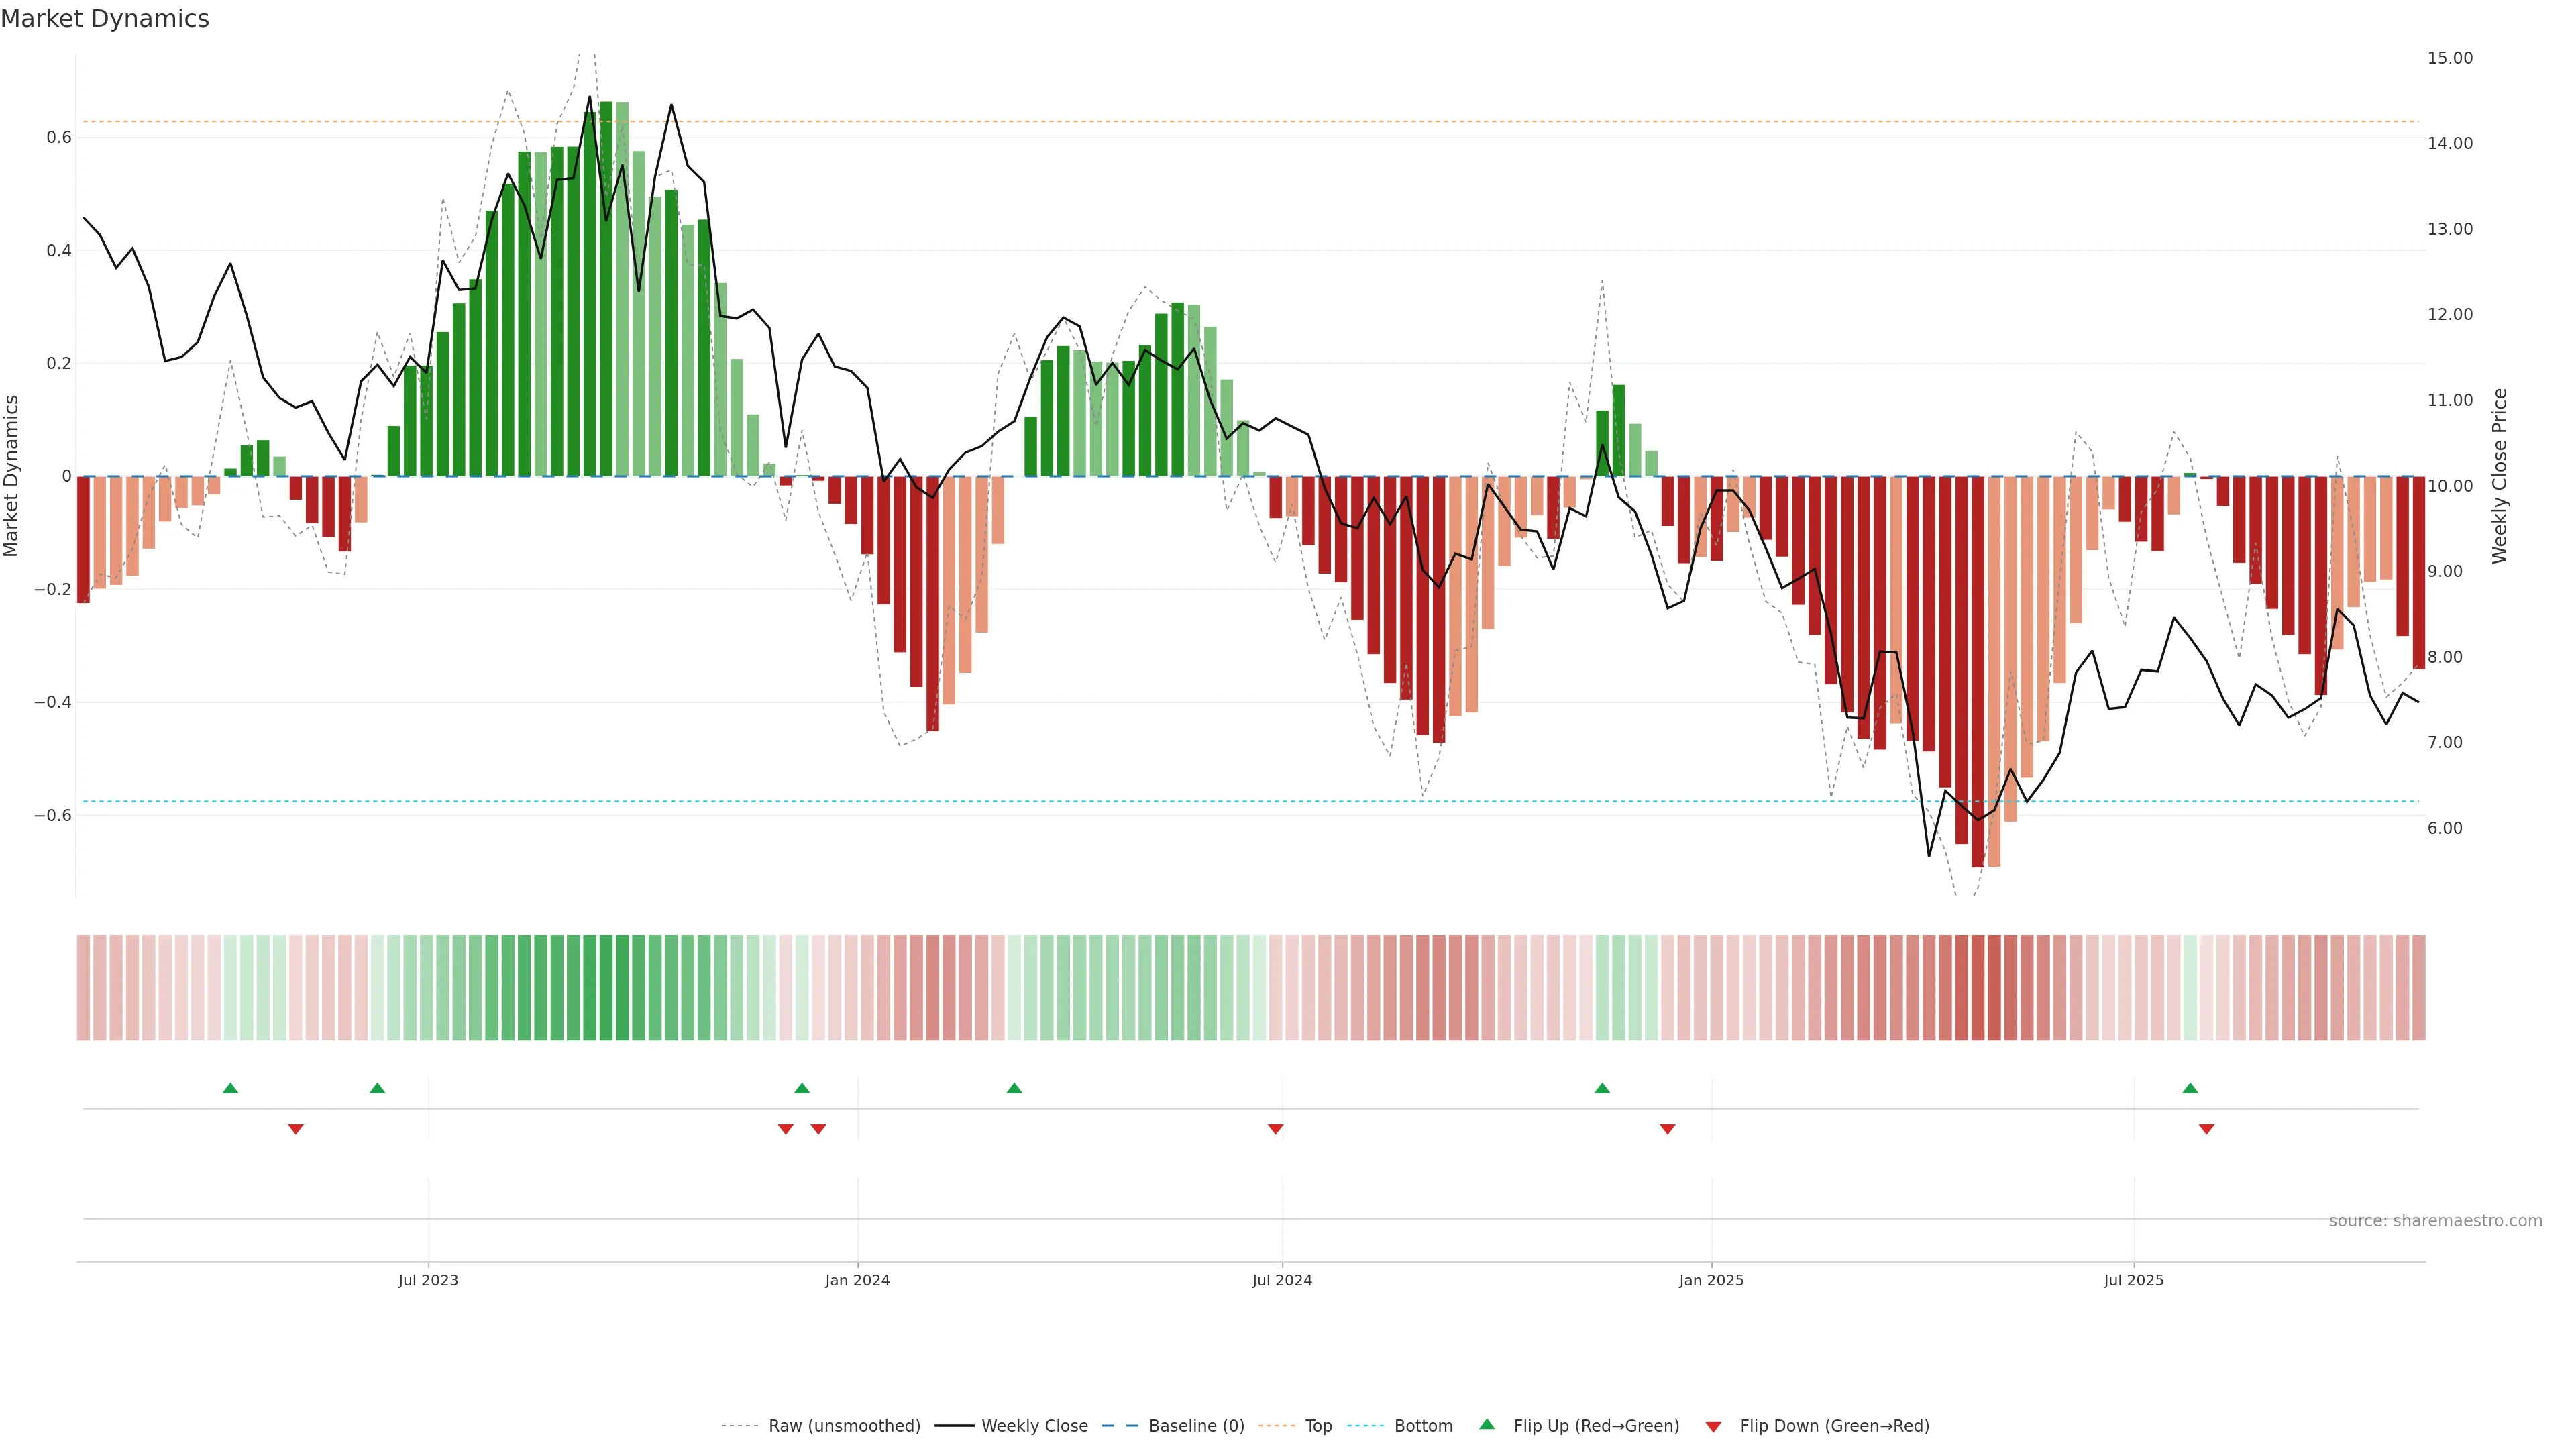Click the red flip-down marker just before Jul 2024
The width and height of the screenshot is (2576, 1449).
point(1275,1129)
